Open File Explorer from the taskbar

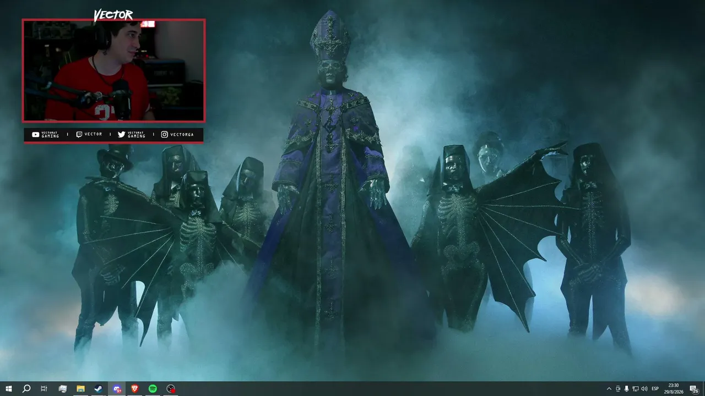tap(80, 389)
